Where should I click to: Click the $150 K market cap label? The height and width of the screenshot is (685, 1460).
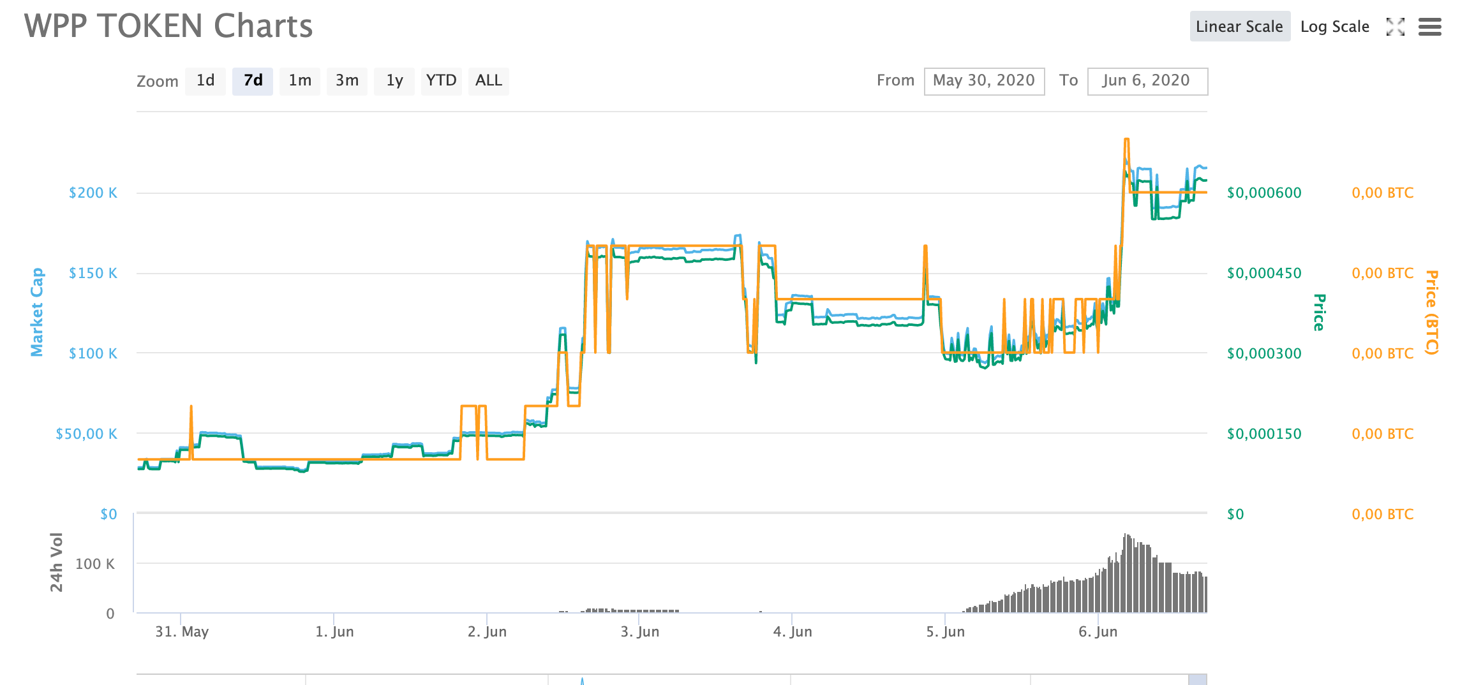93,273
